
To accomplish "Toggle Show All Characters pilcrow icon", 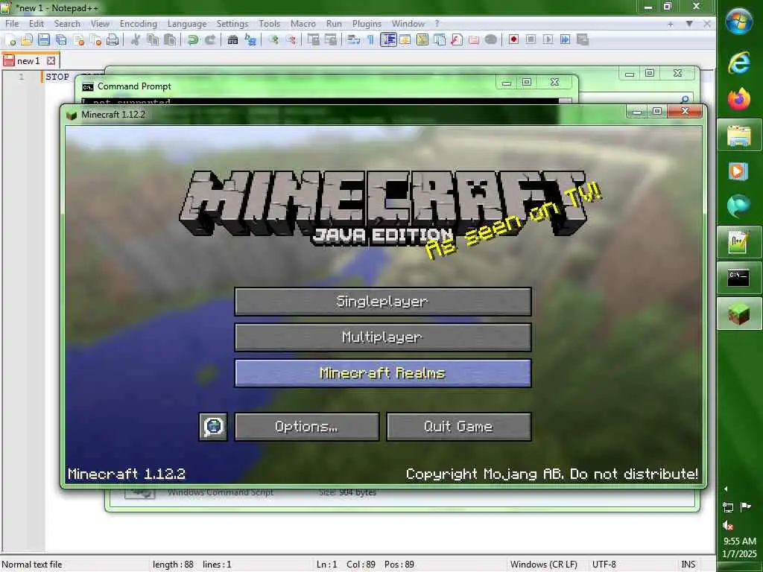I will [x=370, y=40].
